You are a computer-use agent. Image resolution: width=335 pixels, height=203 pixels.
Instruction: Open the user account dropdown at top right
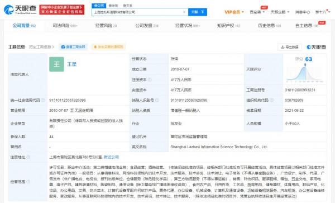click(323, 12)
